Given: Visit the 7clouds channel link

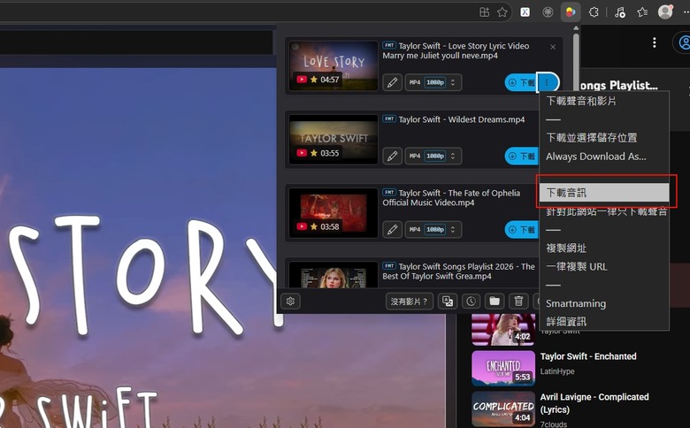Looking at the screenshot, I should (554, 424).
